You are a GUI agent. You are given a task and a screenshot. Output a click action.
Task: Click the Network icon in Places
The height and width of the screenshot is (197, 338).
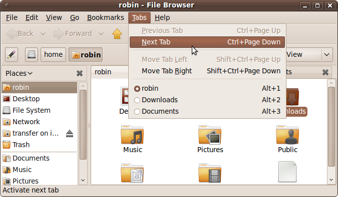(7, 122)
